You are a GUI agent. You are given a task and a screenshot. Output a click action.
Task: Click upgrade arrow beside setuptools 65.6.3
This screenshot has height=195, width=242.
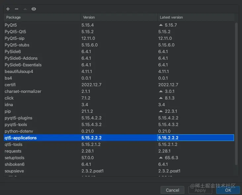161,158
